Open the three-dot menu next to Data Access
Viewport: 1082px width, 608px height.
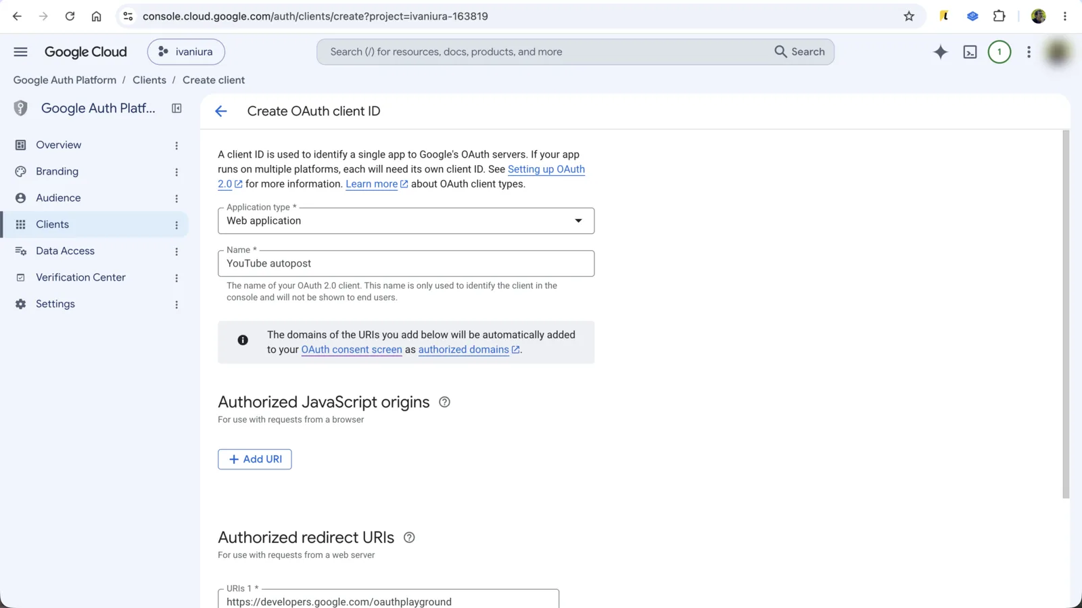177,252
